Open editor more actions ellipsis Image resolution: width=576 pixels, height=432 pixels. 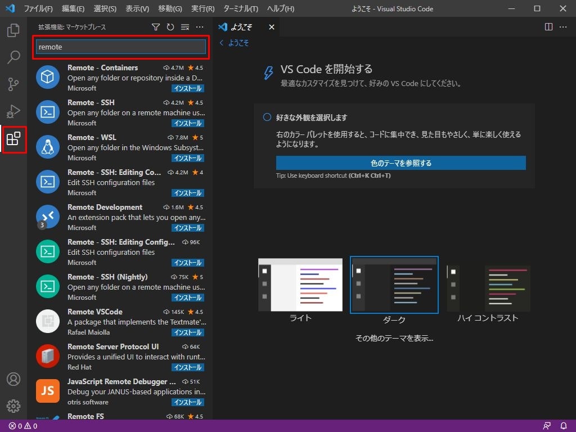click(x=563, y=27)
